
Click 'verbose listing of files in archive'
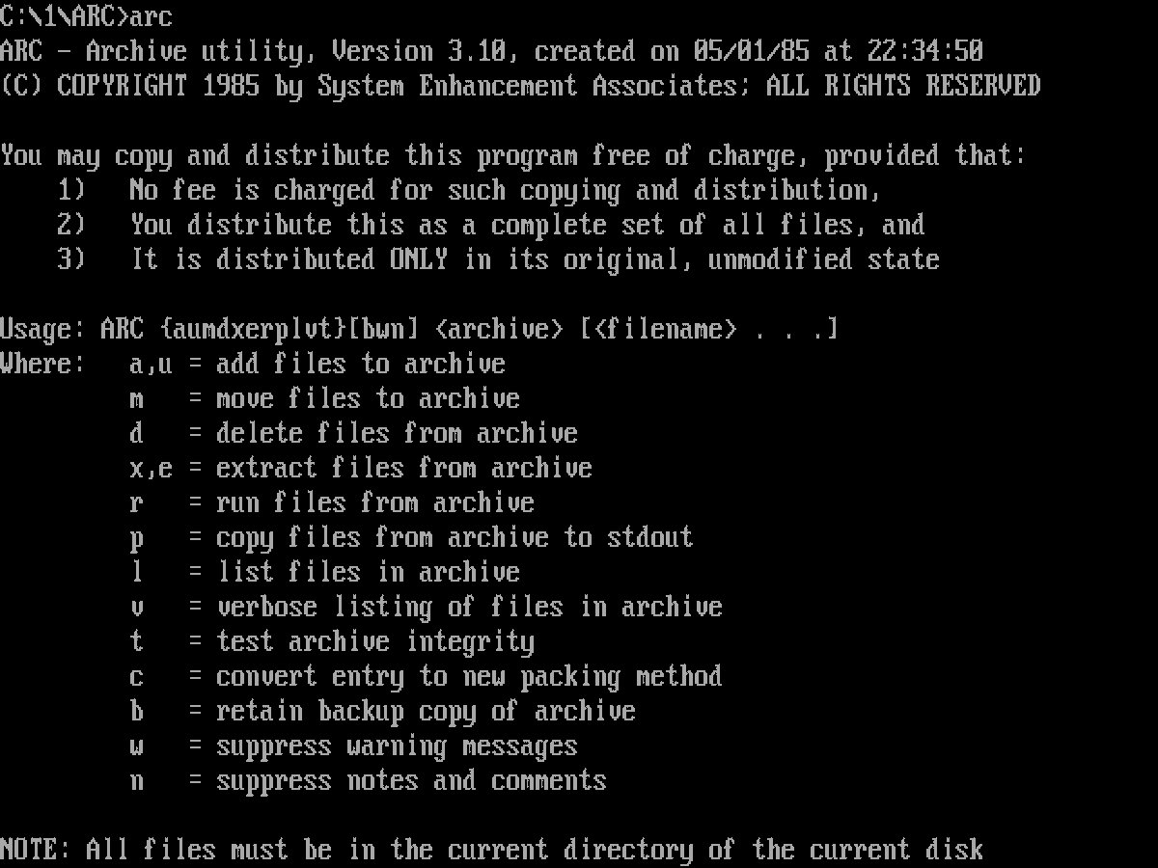pos(426,607)
